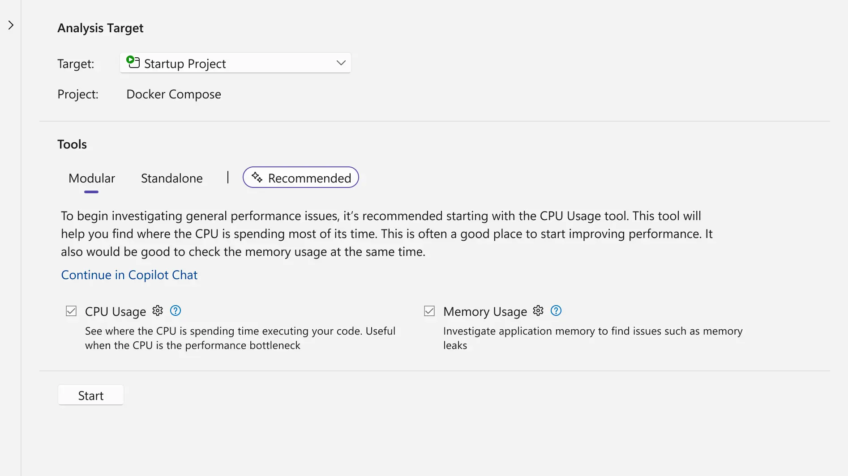Image resolution: width=848 pixels, height=476 pixels.
Task: Click the Tools section heading
Action: [x=72, y=144]
